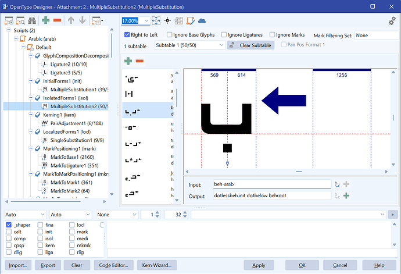Image resolution: width=401 pixels, height=274 pixels.
Task: Click the first script preview toolbar icon
Action: (x=9, y=20)
